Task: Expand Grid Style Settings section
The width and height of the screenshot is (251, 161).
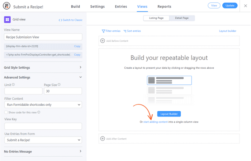Action: tap(43, 68)
